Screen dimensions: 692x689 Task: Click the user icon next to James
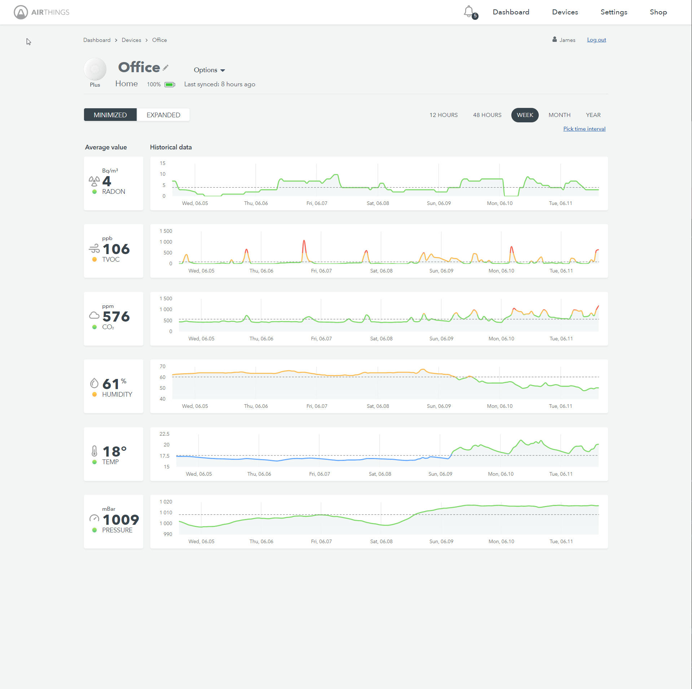554,40
